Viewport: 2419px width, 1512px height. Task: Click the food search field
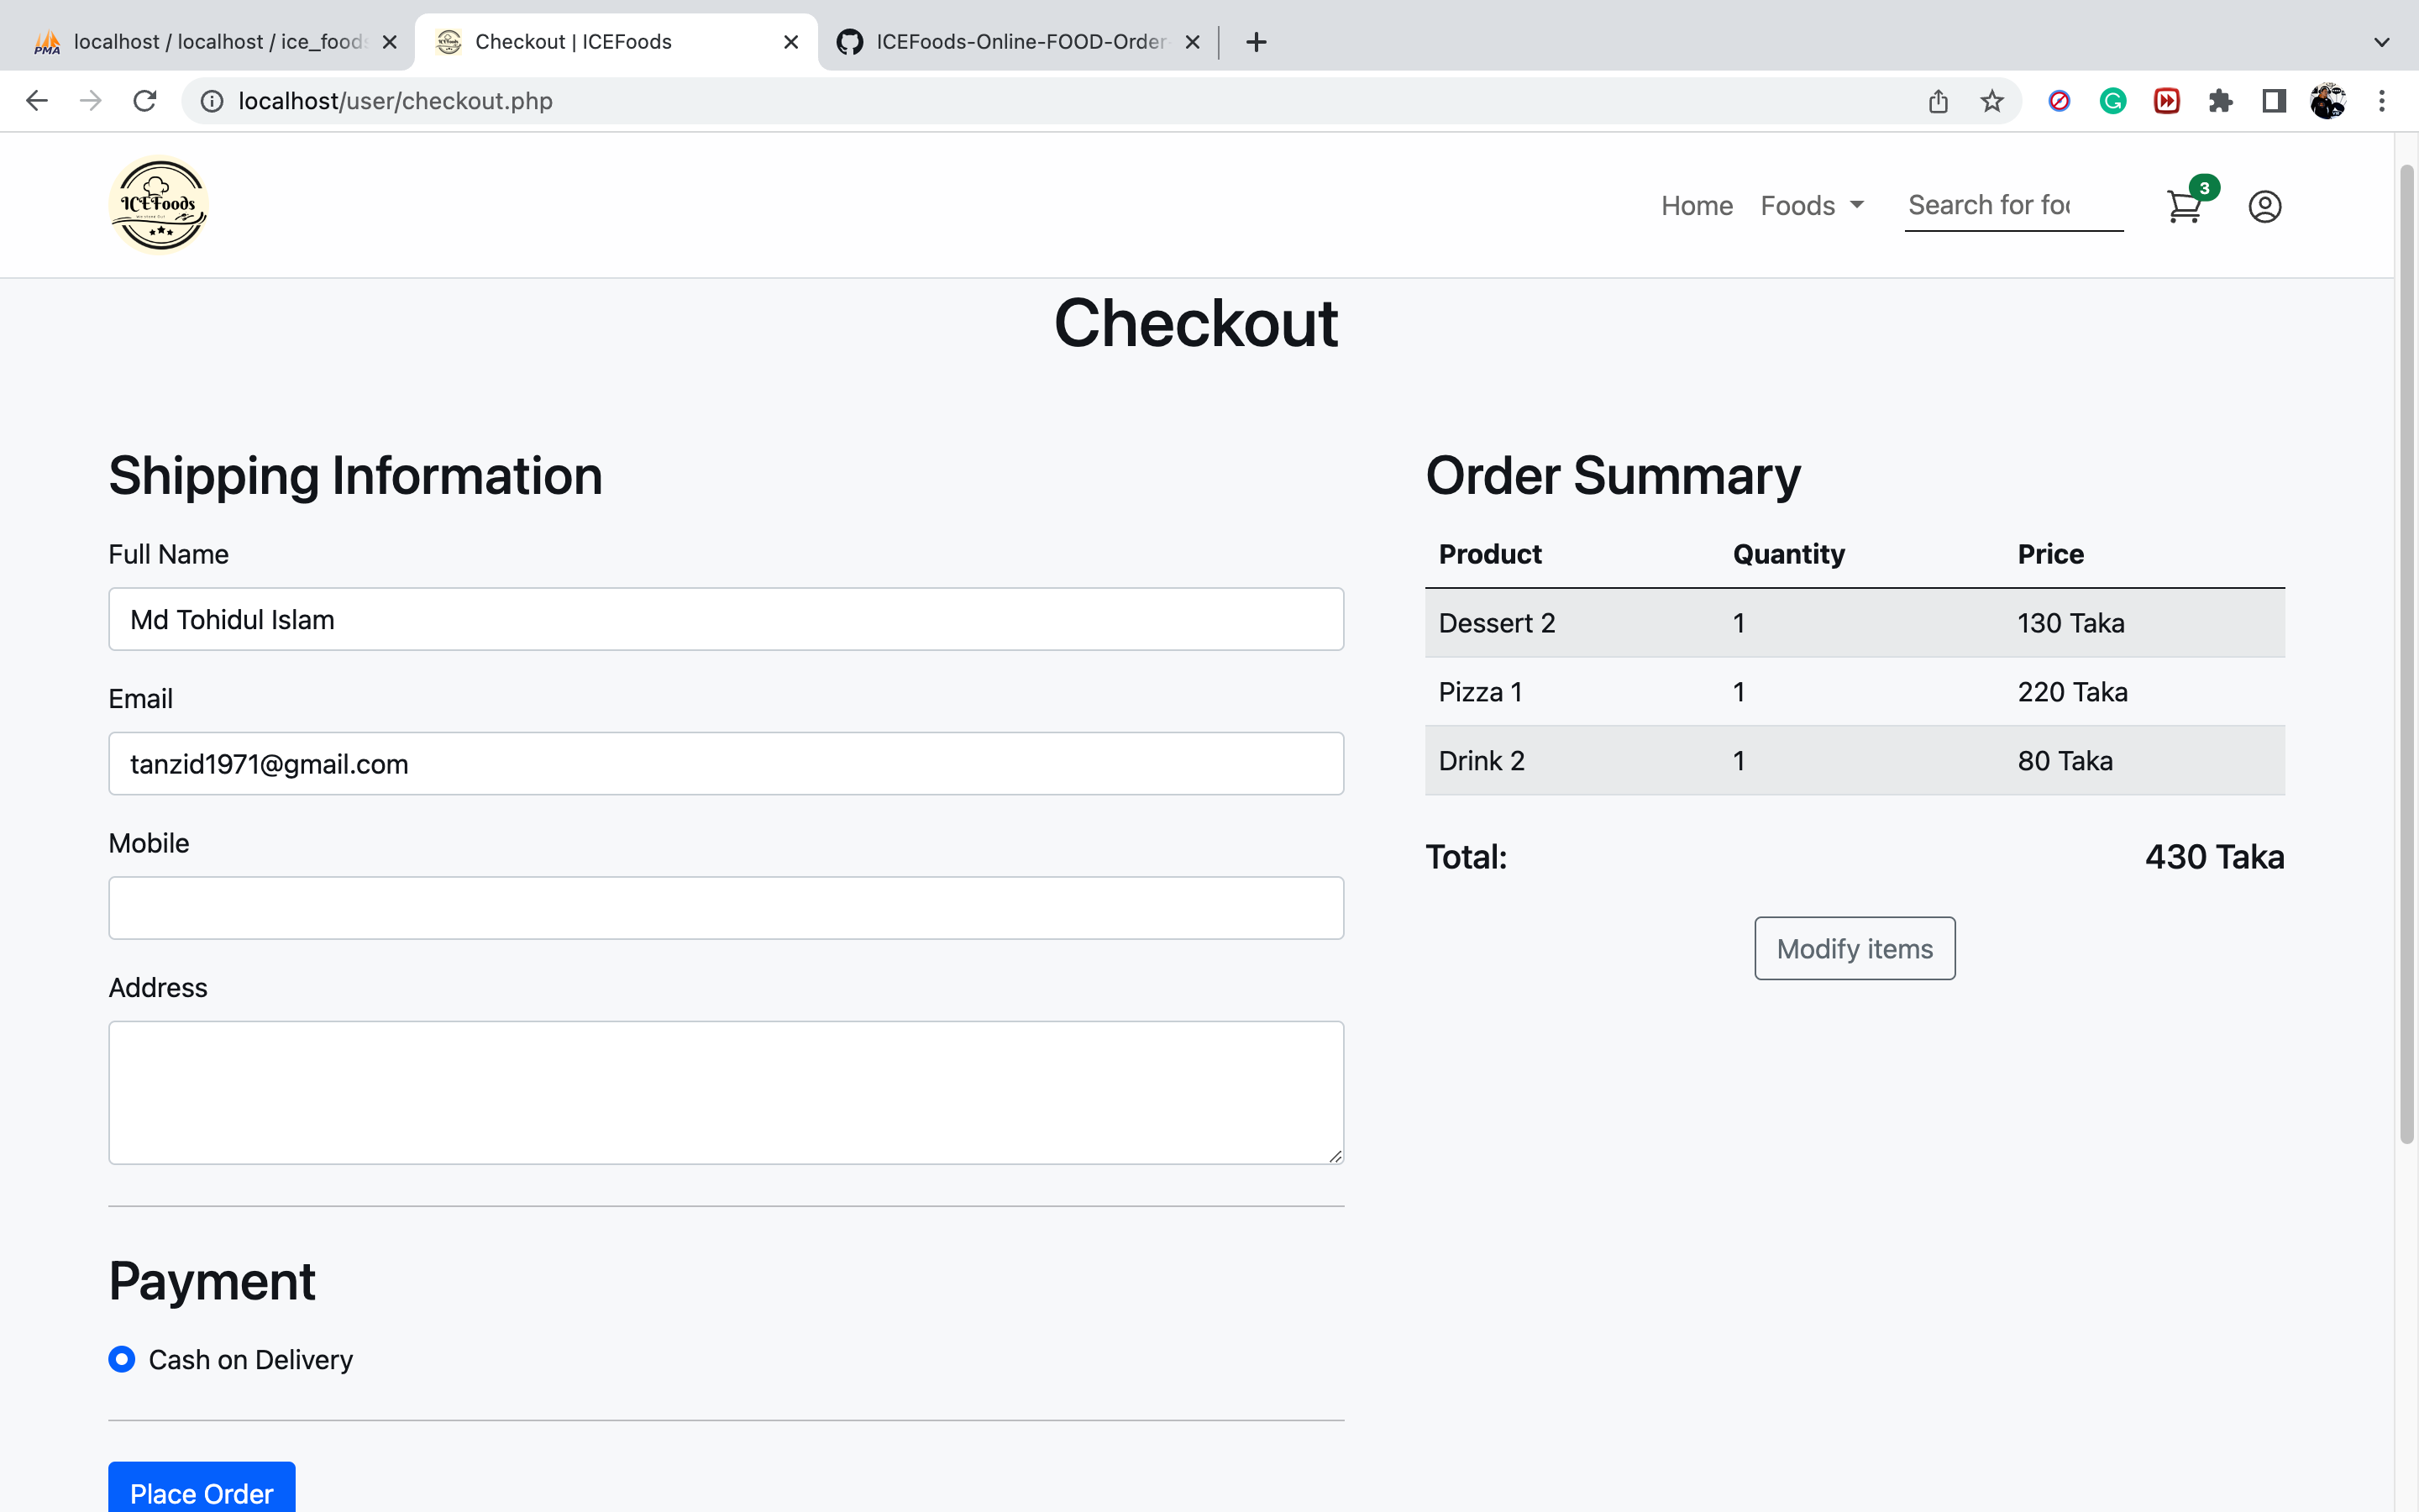pyautogui.click(x=2012, y=205)
